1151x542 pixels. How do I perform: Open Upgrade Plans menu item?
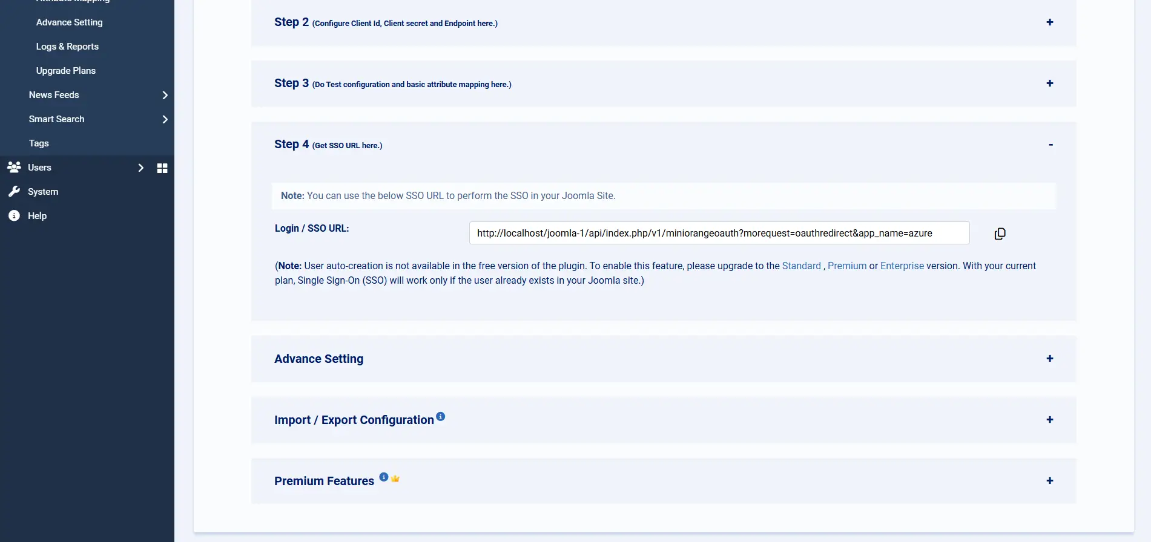click(66, 71)
